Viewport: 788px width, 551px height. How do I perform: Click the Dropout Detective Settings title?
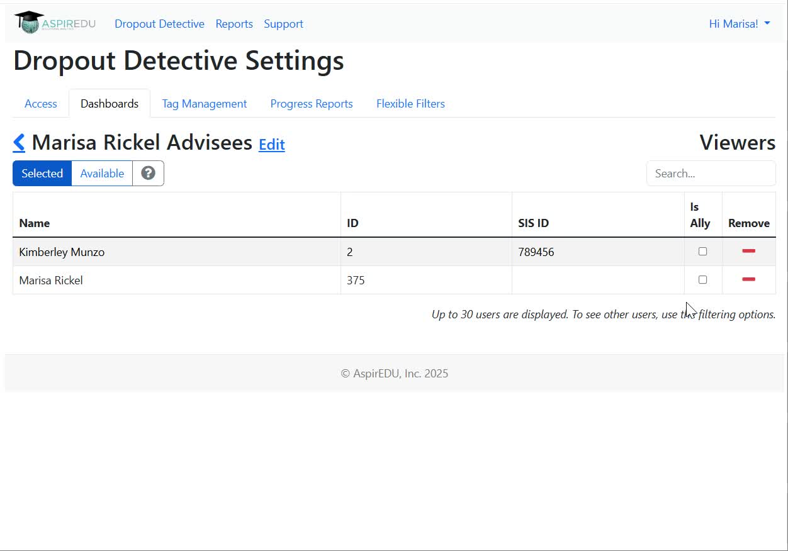pyautogui.click(x=179, y=61)
